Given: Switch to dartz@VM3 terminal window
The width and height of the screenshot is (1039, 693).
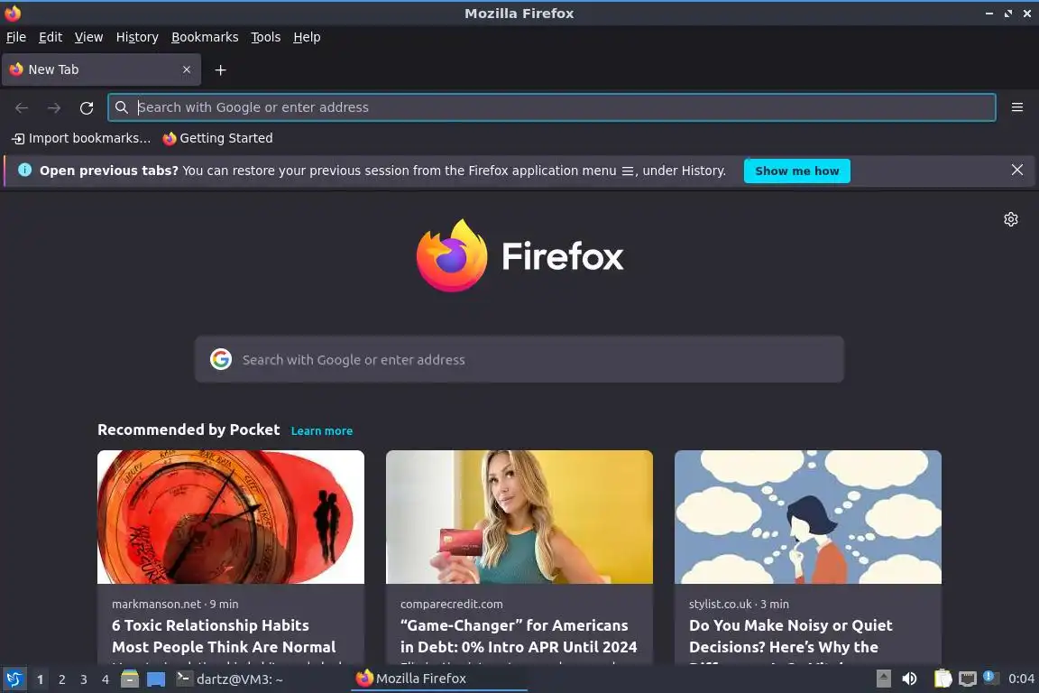Looking at the screenshot, I should (230, 679).
